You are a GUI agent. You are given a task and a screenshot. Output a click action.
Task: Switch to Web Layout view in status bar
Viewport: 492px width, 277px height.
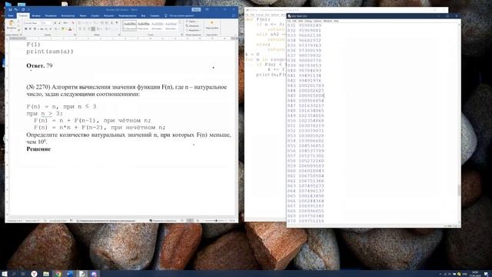coord(198,221)
